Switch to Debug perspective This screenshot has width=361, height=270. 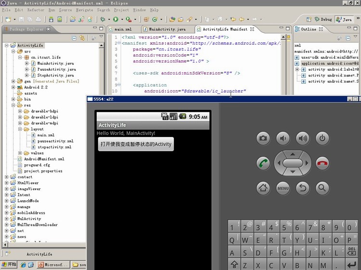(x=323, y=20)
